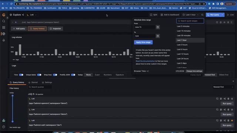The width and height of the screenshot is (237, 133).
Task: Click the Add query button
Action: (x=19, y=29)
